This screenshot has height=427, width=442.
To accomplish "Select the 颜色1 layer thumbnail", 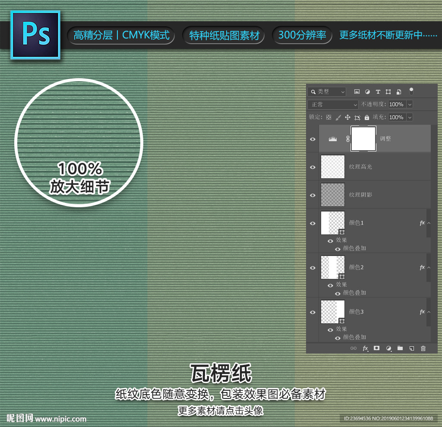I will click(333, 223).
